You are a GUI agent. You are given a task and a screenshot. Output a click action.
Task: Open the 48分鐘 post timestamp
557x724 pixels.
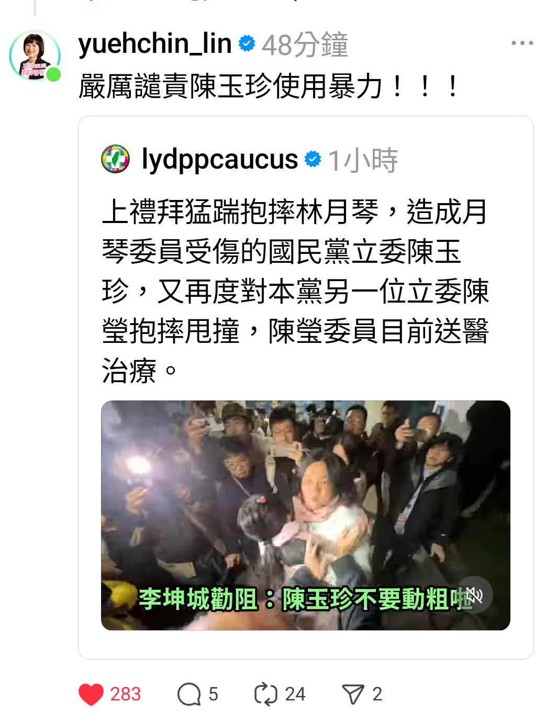(x=305, y=44)
